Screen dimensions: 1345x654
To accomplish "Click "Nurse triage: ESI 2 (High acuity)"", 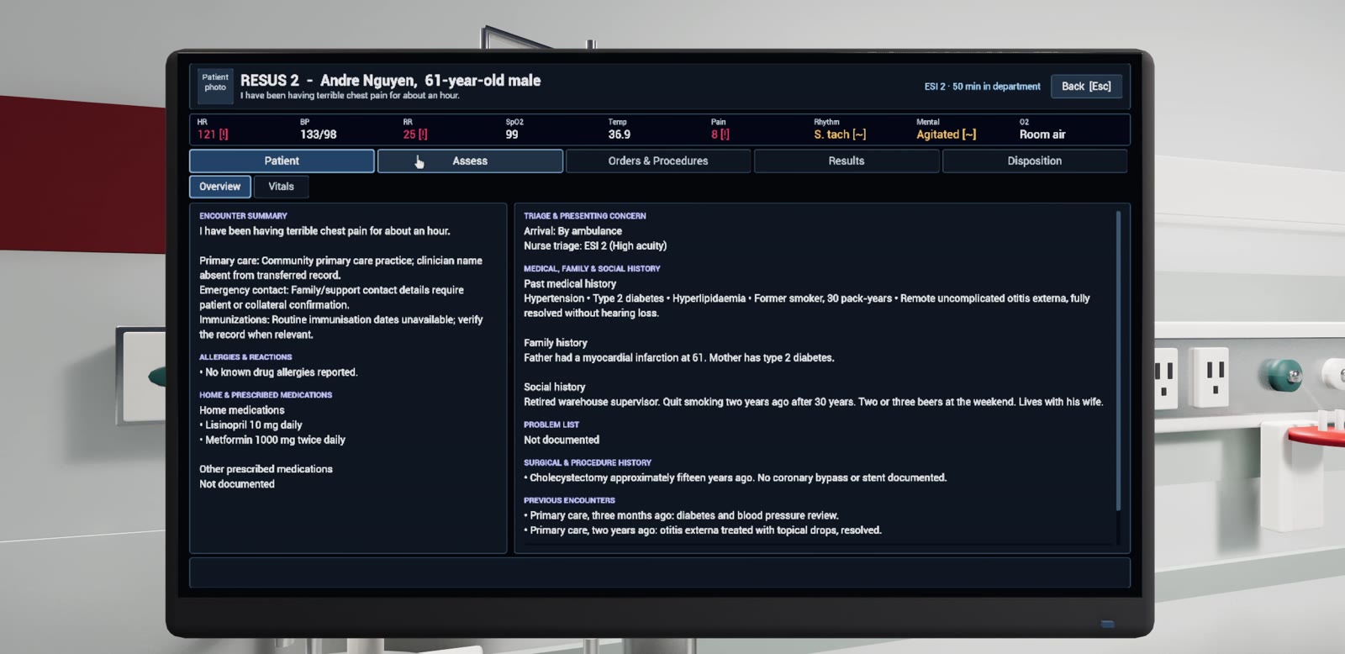I will pyautogui.click(x=595, y=246).
